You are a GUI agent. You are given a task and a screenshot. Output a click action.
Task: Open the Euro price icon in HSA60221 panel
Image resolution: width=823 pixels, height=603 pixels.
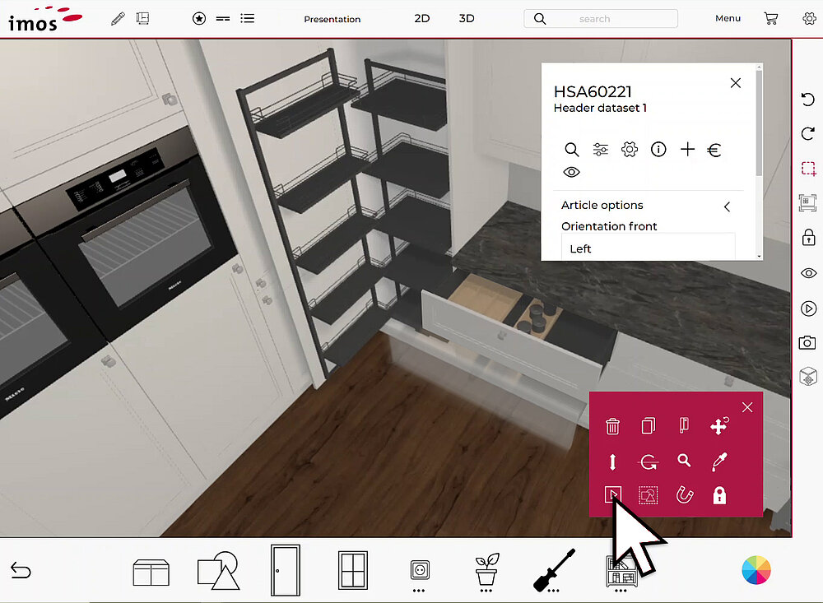pyautogui.click(x=714, y=150)
